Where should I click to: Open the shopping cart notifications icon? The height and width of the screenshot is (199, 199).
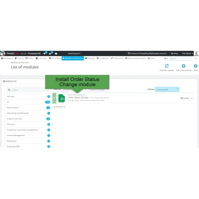click(44, 53)
